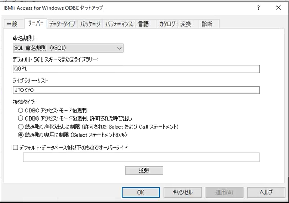This screenshot has width=289, height=203.
Task: Close the ODBC setup dialog
Action: 279,8
